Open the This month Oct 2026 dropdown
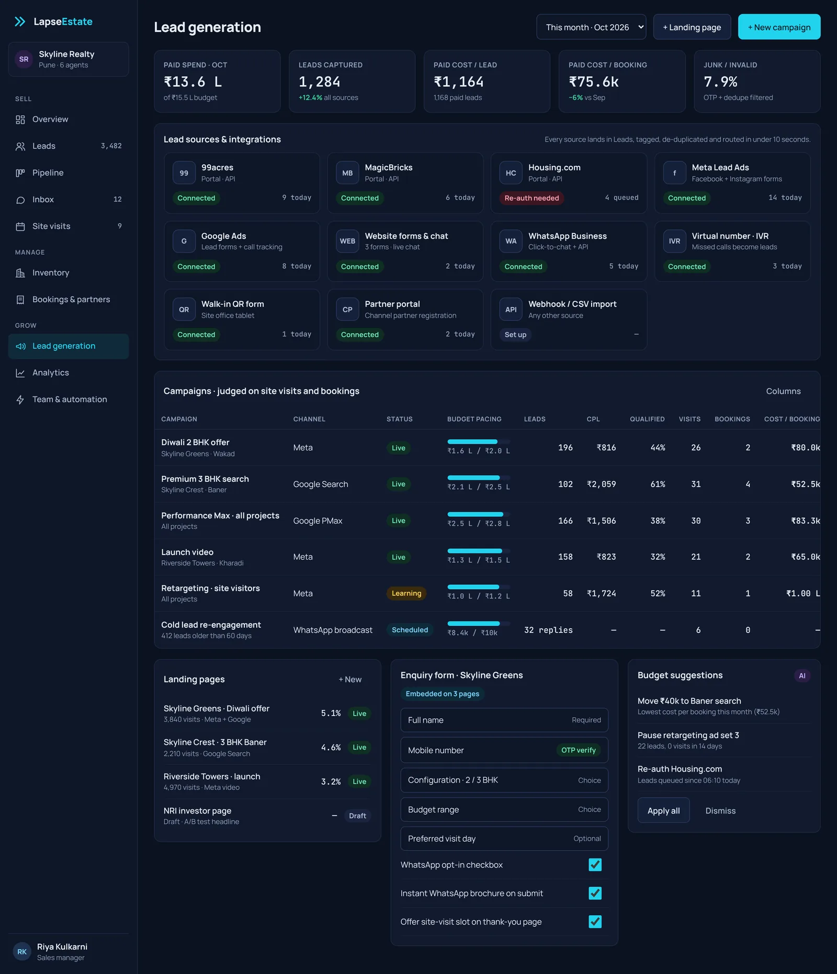 click(x=591, y=27)
